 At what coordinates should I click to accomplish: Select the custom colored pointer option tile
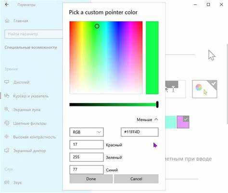[x=204, y=89]
